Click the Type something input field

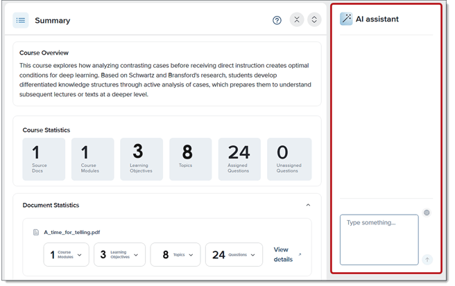(x=379, y=239)
